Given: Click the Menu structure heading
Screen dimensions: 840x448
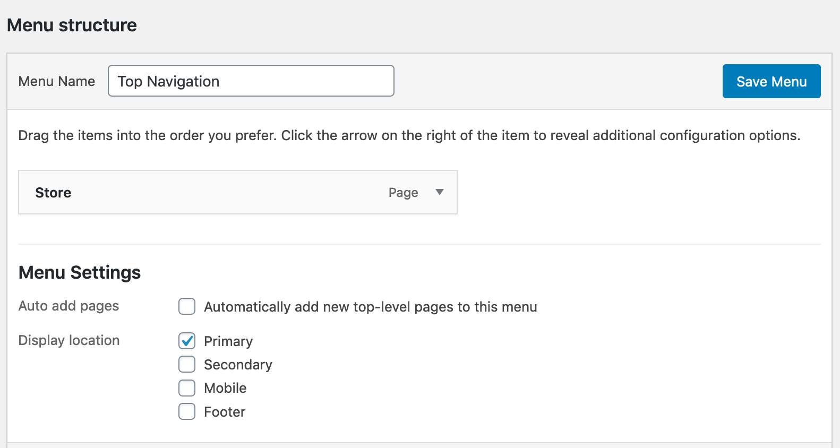Looking at the screenshot, I should [72, 25].
